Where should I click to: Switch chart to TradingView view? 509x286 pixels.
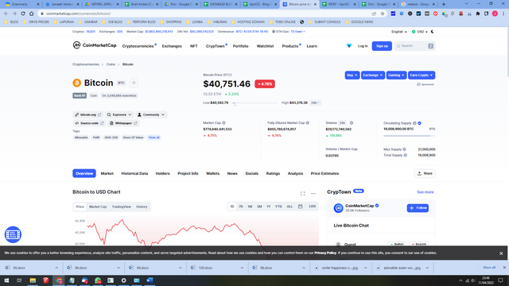(122, 207)
